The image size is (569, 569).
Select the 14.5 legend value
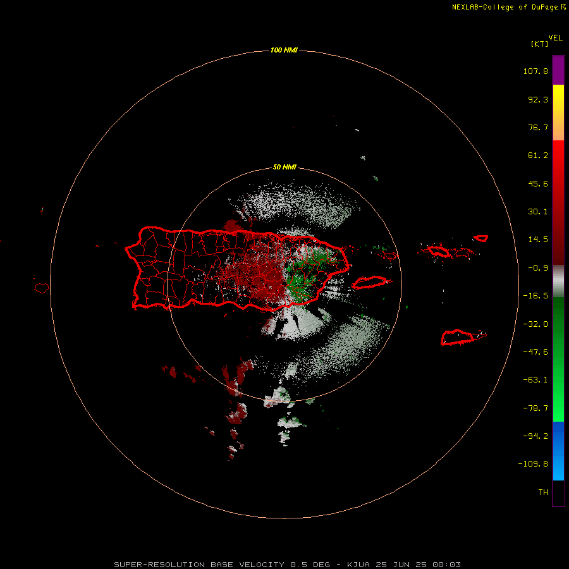tap(538, 240)
